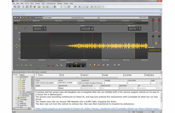Open the Communicate menu
This screenshot has width=175, height=113.
click(x=51, y=4)
